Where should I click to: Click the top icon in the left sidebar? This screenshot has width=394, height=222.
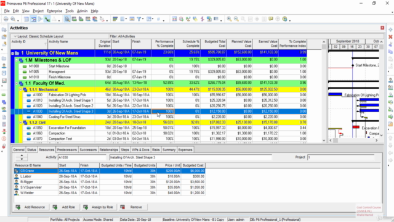pos(4,30)
